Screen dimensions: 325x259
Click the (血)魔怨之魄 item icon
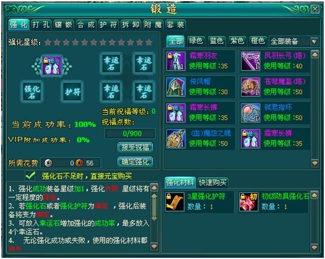tap(176, 139)
